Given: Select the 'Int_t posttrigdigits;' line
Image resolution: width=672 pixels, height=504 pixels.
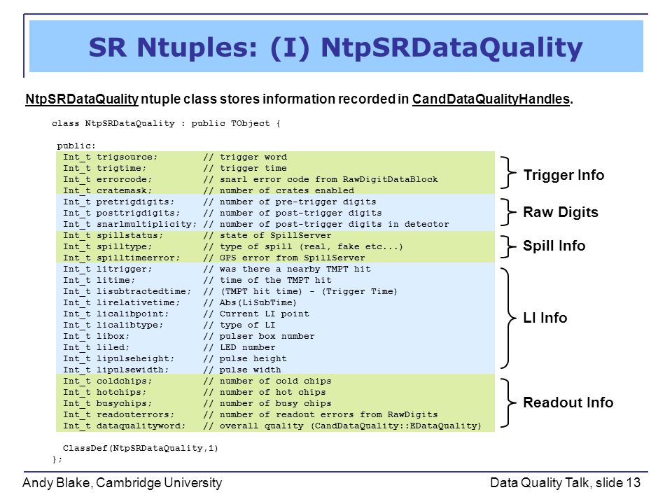Looking at the screenshot, I should [122, 213].
